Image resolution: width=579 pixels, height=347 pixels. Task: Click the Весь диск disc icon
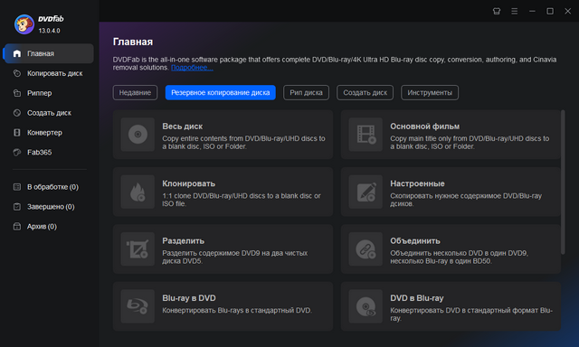[138, 135]
